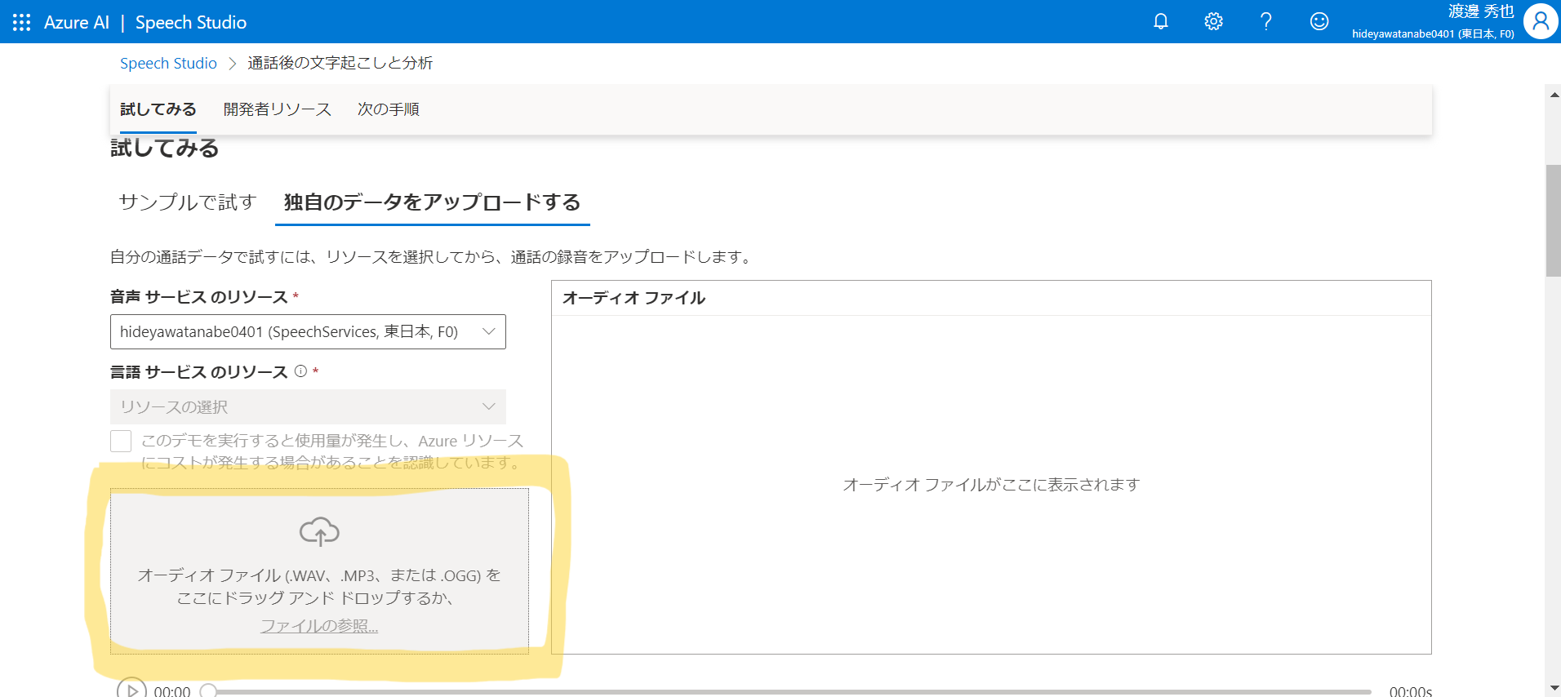Open the feedback smiley icon
This screenshot has width=1561, height=697.
point(1319,21)
